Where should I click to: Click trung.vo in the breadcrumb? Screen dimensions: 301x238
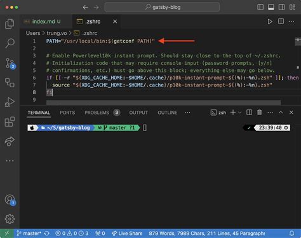tap(57, 33)
